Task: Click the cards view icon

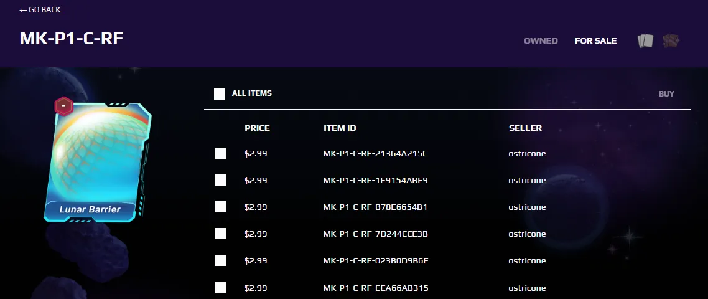Action: pyautogui.click(x=645, y=40)
